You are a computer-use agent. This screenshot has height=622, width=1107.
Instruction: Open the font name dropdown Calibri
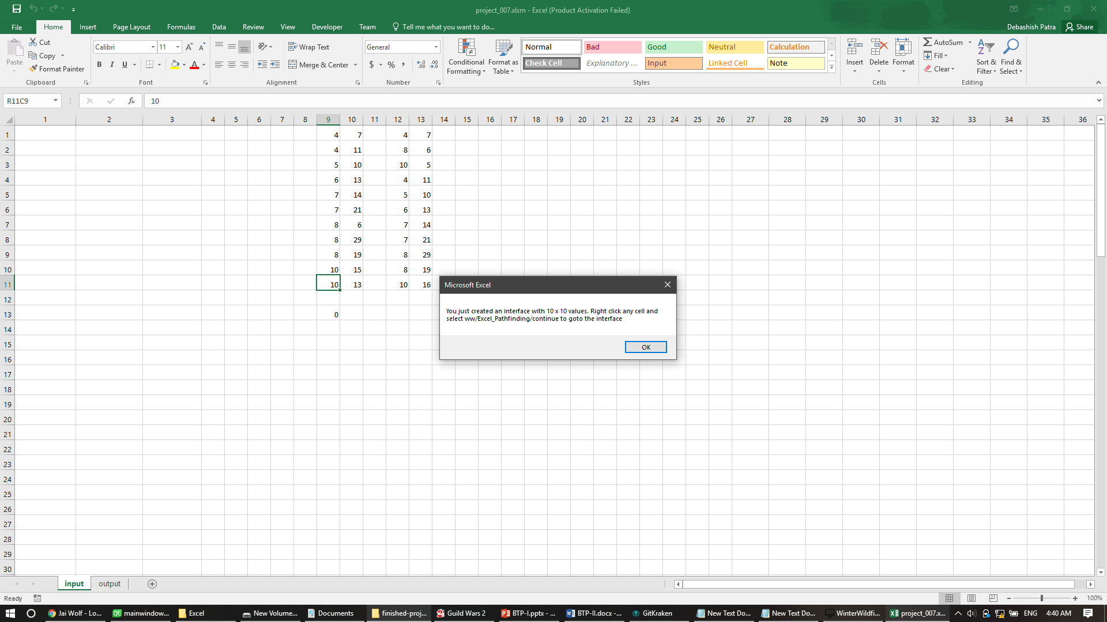(153, 47)
